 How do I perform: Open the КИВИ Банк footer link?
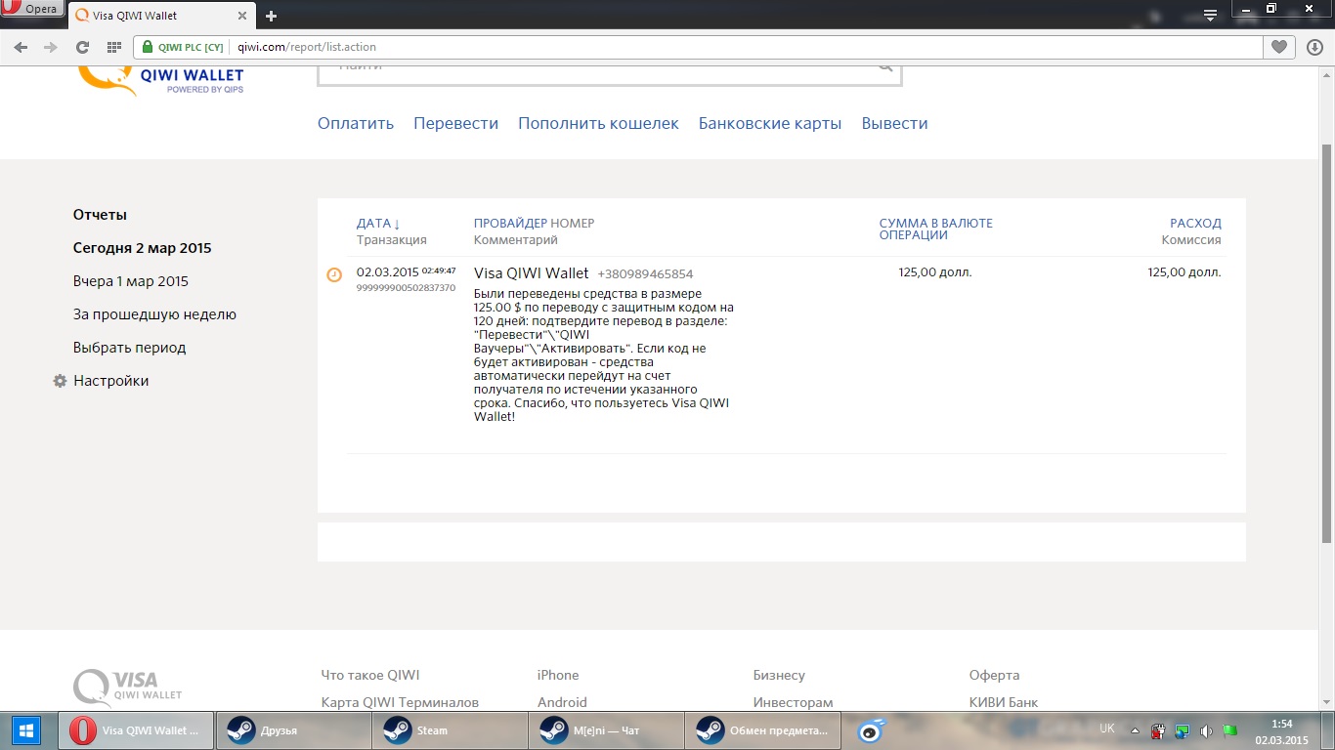1004,702
